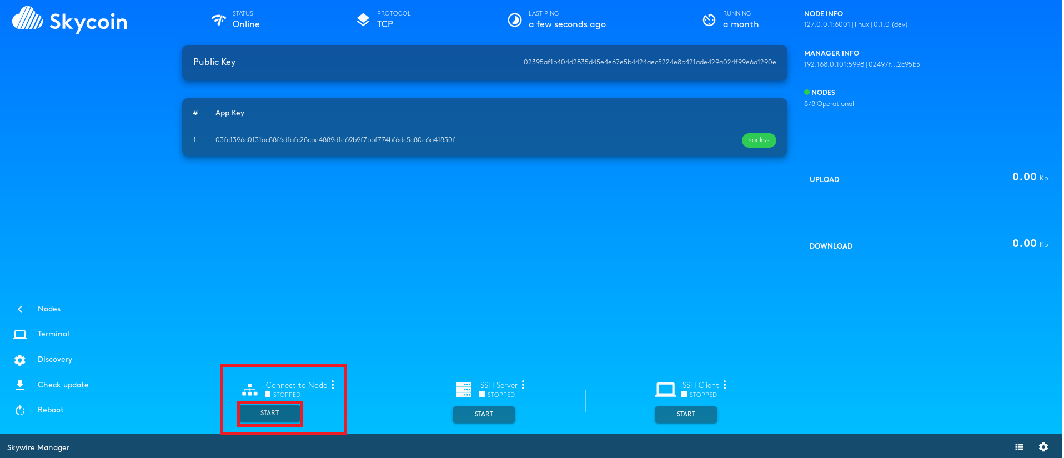Click the SSH Server STOPPED indicator
Image resolution: width=1064 pixels, height=458 pixels.
(x=497, y=395)
